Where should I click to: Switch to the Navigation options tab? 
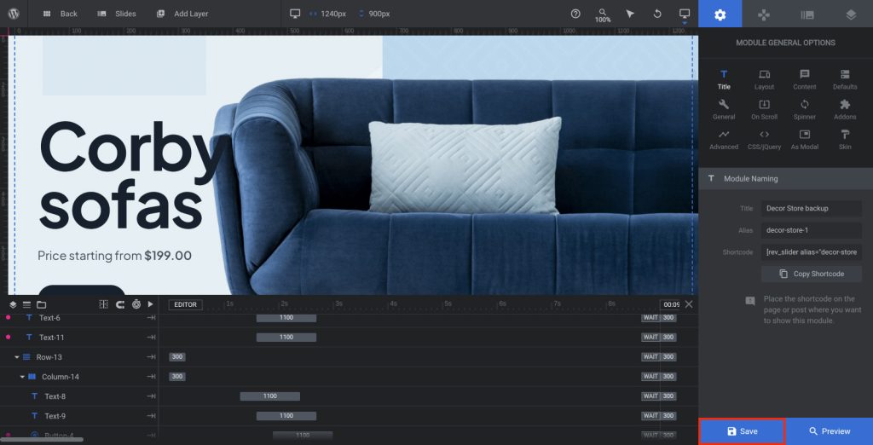tap(763, 14)
